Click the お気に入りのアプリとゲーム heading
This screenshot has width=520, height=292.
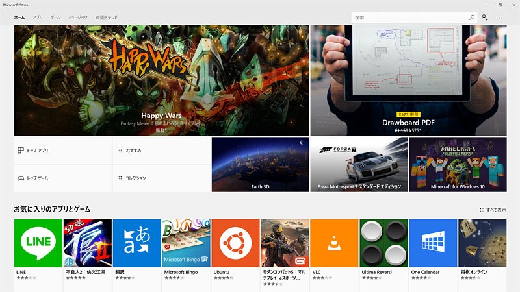coord(52,209)
